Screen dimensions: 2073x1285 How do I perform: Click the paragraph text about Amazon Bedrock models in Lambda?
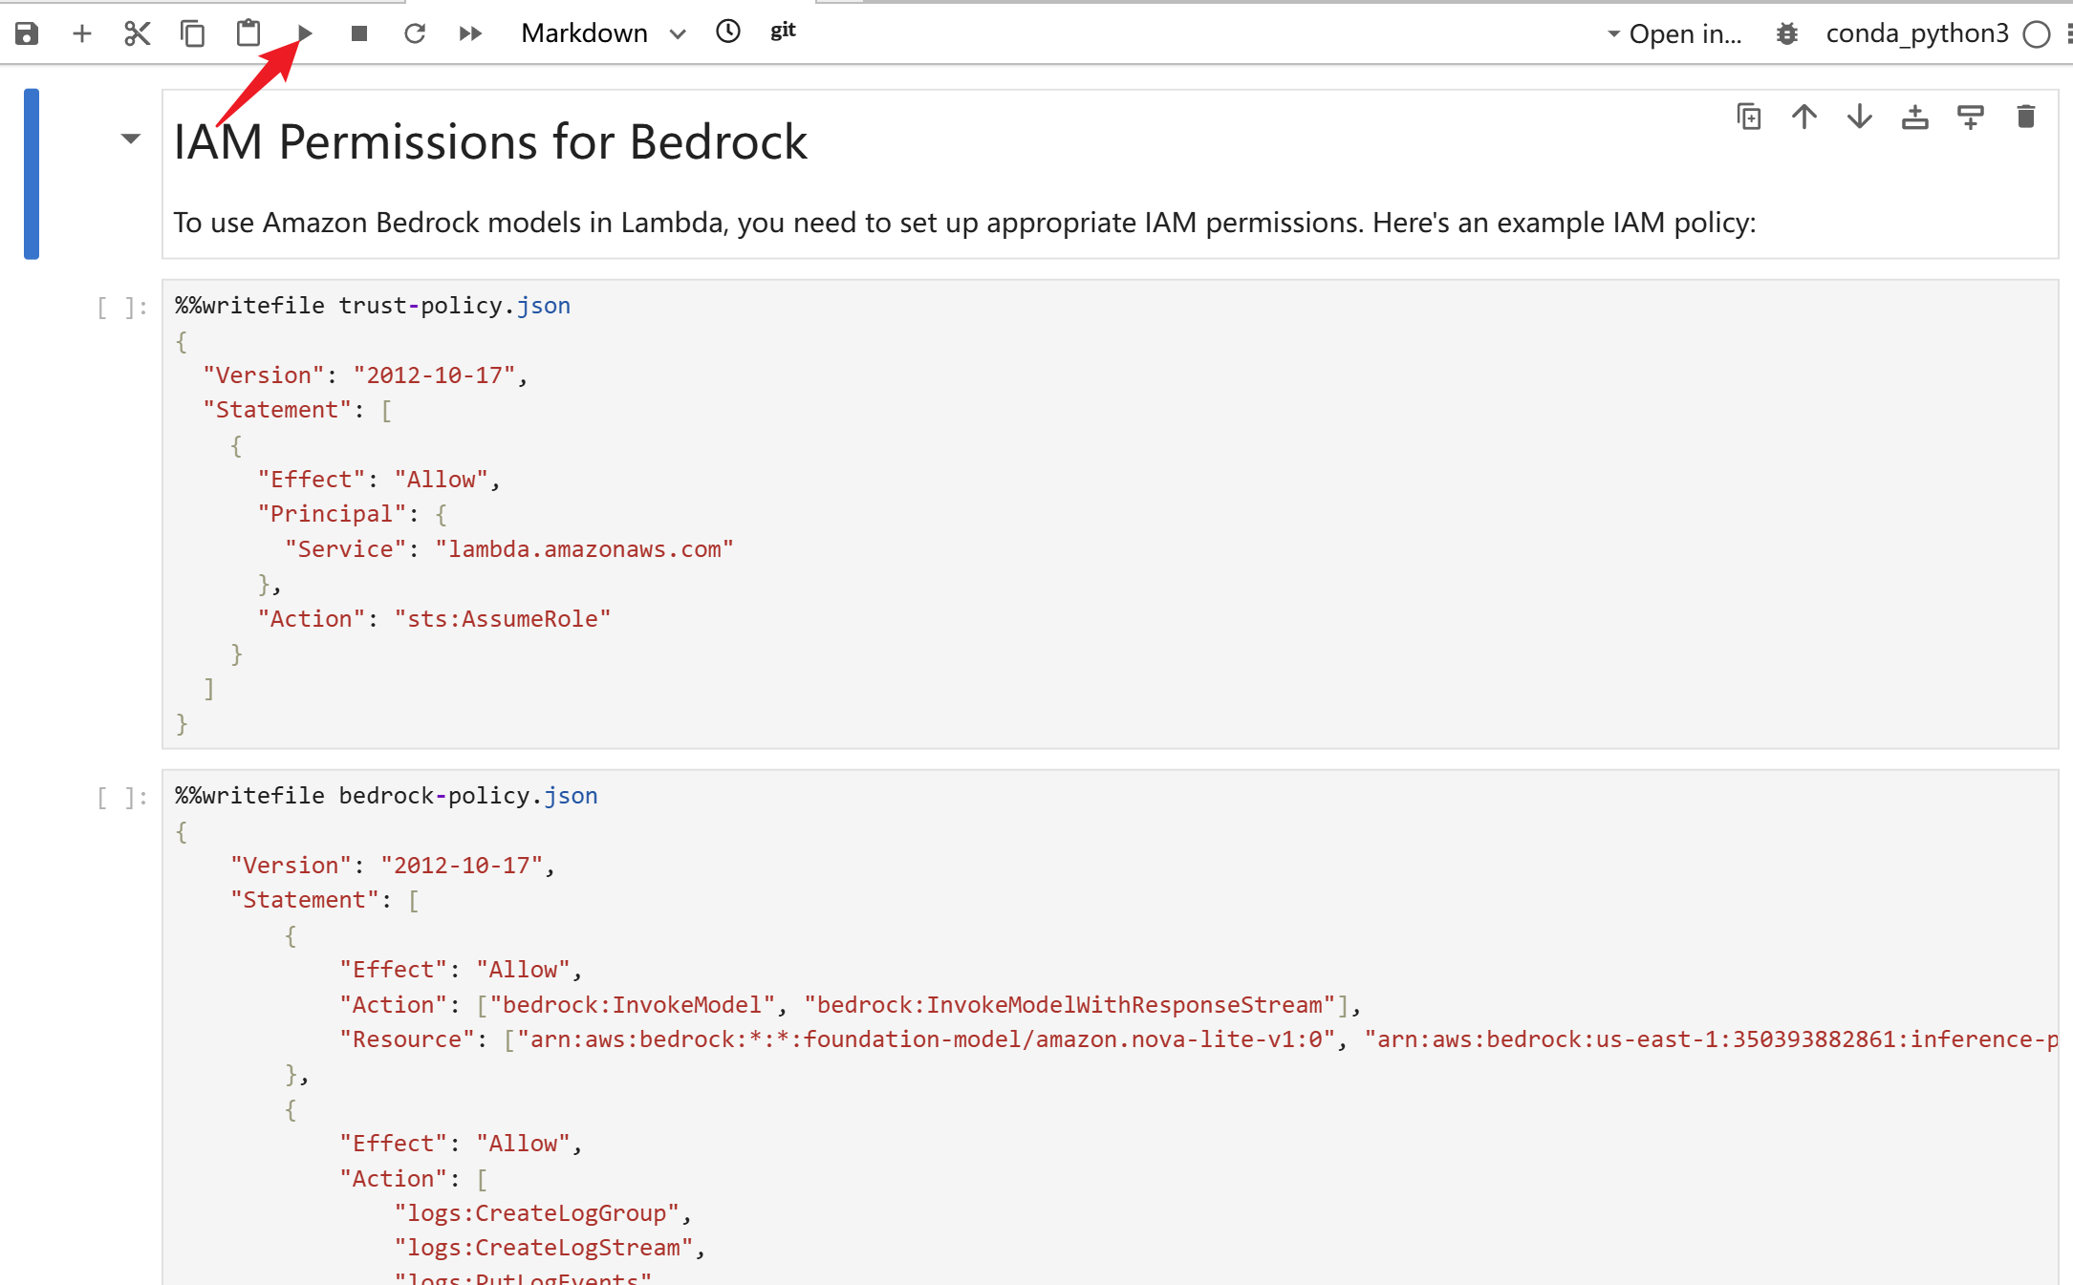(964, 223)
